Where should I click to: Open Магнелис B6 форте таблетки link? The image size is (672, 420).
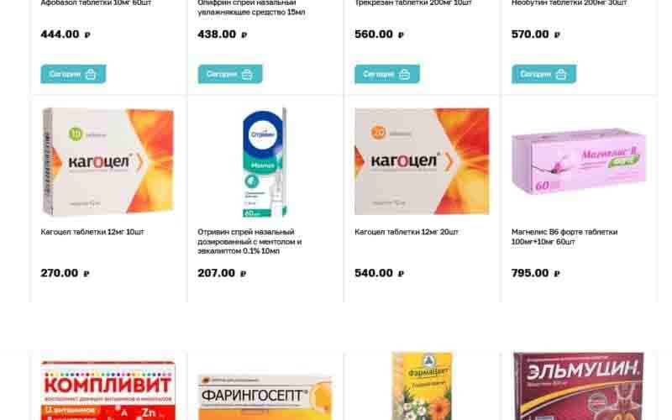pos(564,237)
